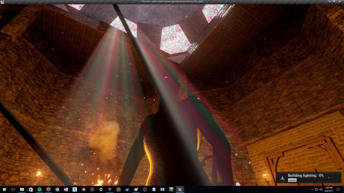The height and width of the screenshot is (193, 344).
Task: Click the warning triangle in lighting notification
Action: point(283,178)
